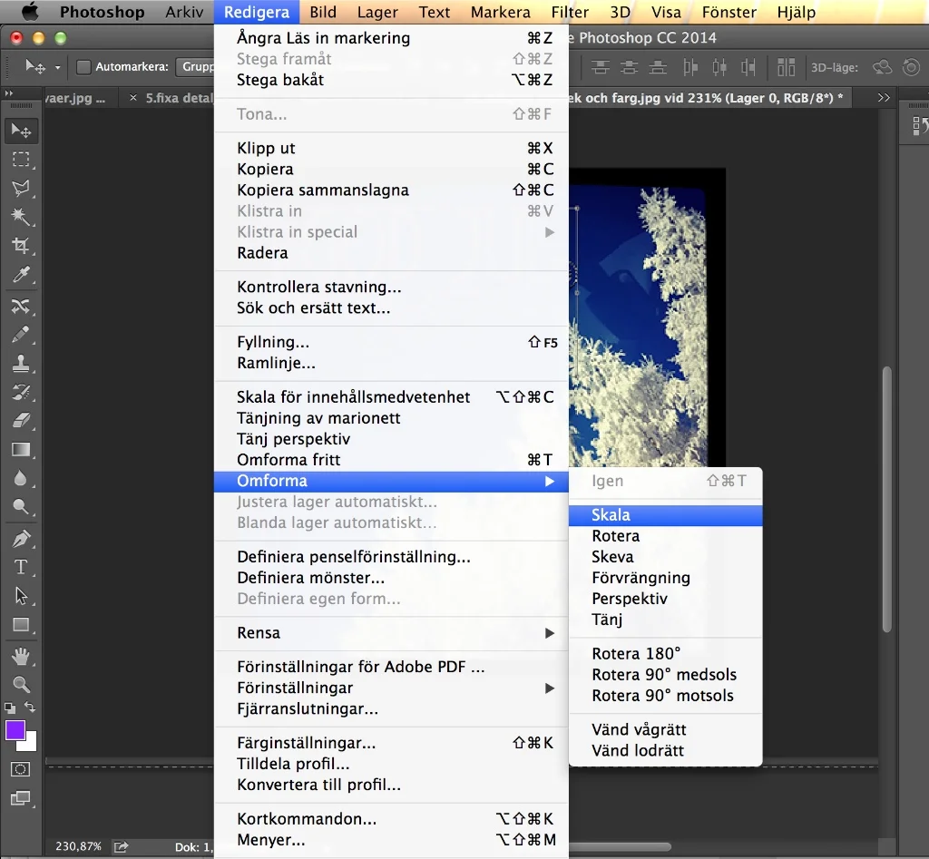Select the Pen tool
Image resolution: width=929 pixels, height=859 pixels.
click(x=22, y=539)
